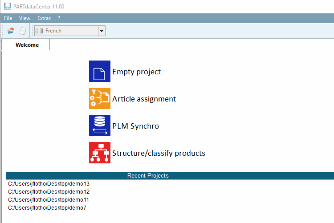This screenshot has height=223, width=334.
Task: Open the File menu
Action: [x=8, y=18]
